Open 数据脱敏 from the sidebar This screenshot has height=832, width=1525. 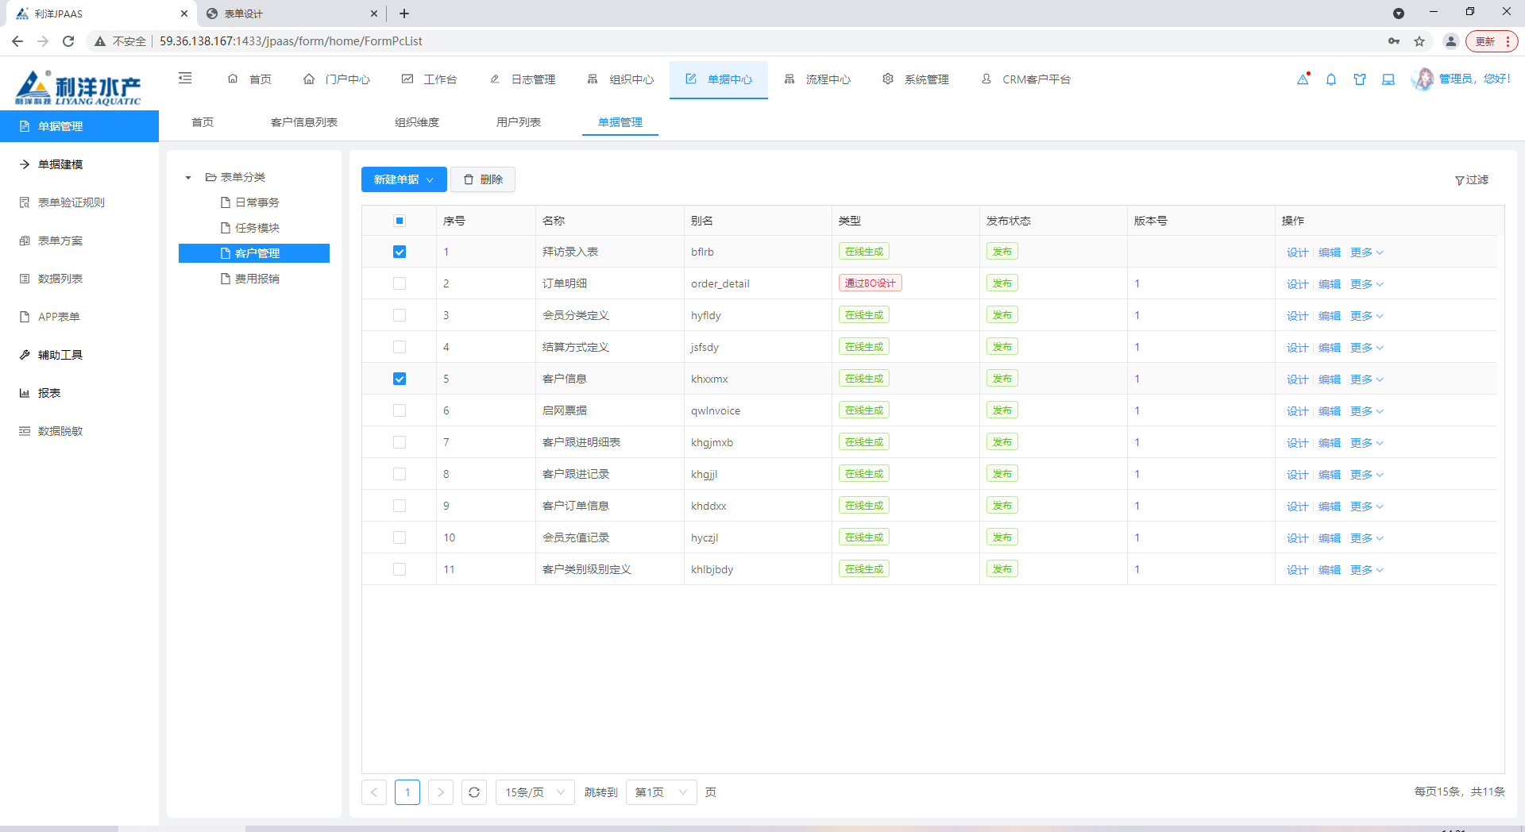[60, 430]
